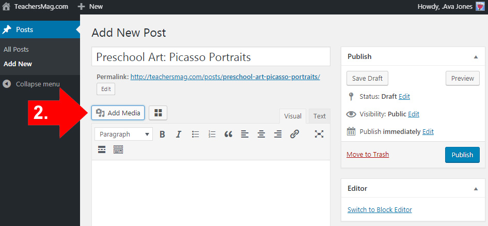
Task: Apply italic formatting
Action: coord(179,134)
